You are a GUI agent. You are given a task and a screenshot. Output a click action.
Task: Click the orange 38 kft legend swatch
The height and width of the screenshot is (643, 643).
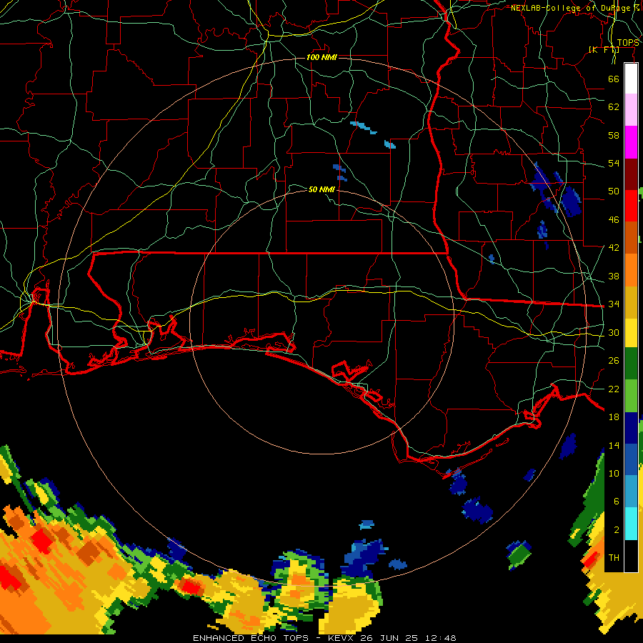[631, 269]
